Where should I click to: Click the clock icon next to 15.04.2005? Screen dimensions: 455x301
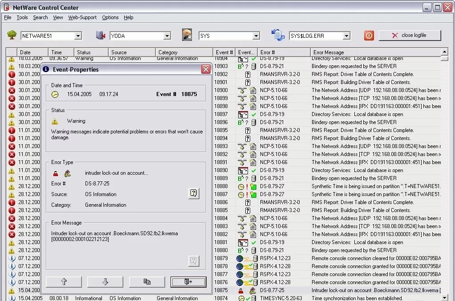tap(55, 94)
